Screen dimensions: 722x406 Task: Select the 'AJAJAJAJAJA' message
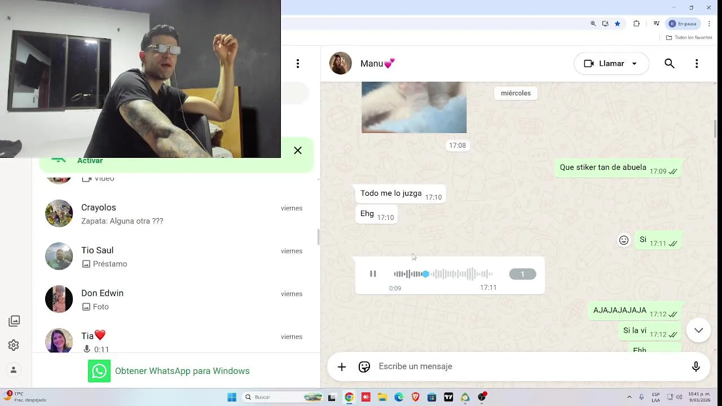click(635, 311)
